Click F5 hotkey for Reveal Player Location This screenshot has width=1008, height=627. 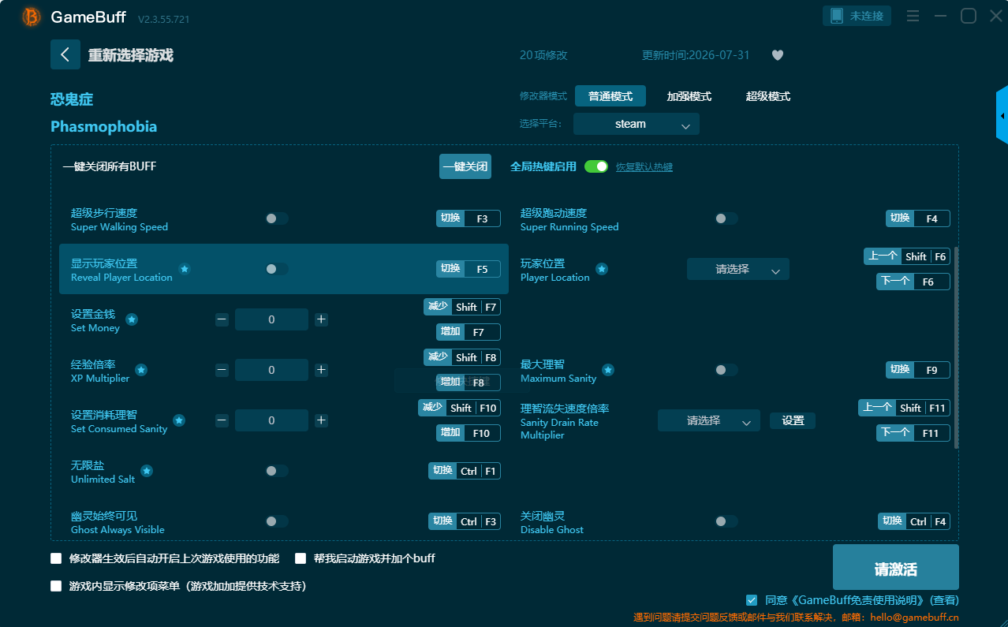(x=469, y=269)
